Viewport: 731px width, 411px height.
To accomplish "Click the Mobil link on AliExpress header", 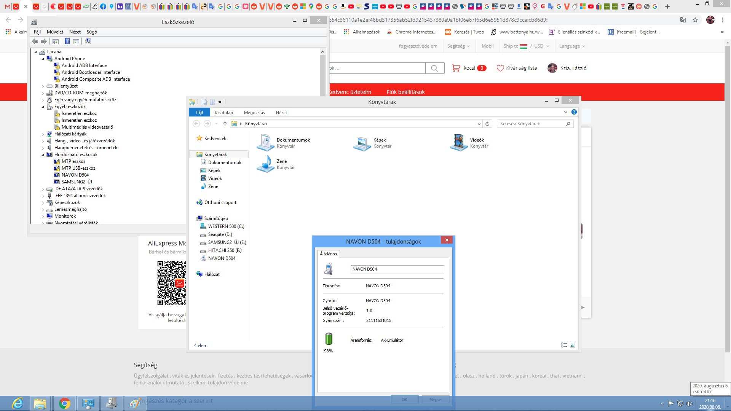I will tap(487, 46).
